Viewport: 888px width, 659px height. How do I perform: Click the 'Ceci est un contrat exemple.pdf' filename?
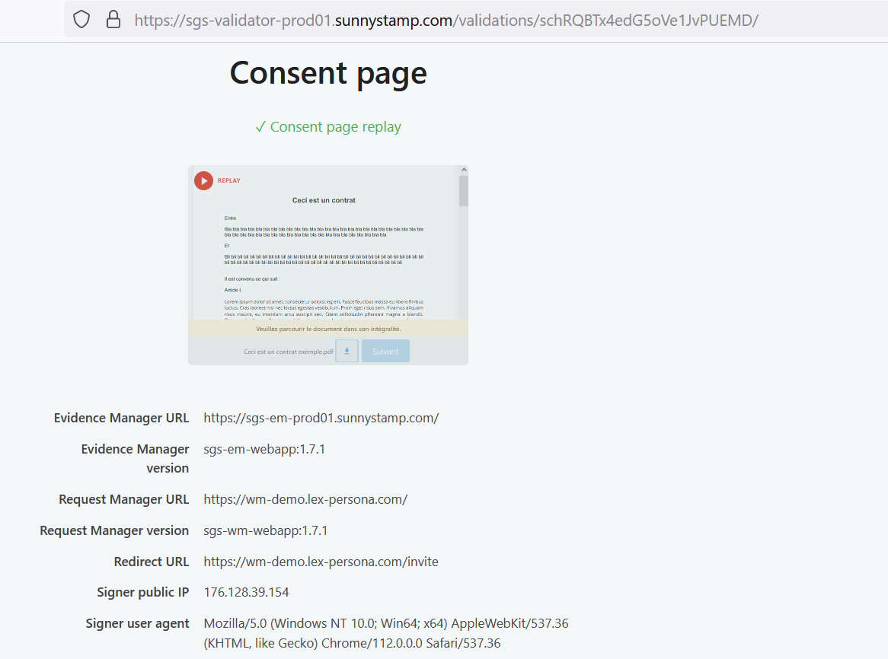(288, 352)
